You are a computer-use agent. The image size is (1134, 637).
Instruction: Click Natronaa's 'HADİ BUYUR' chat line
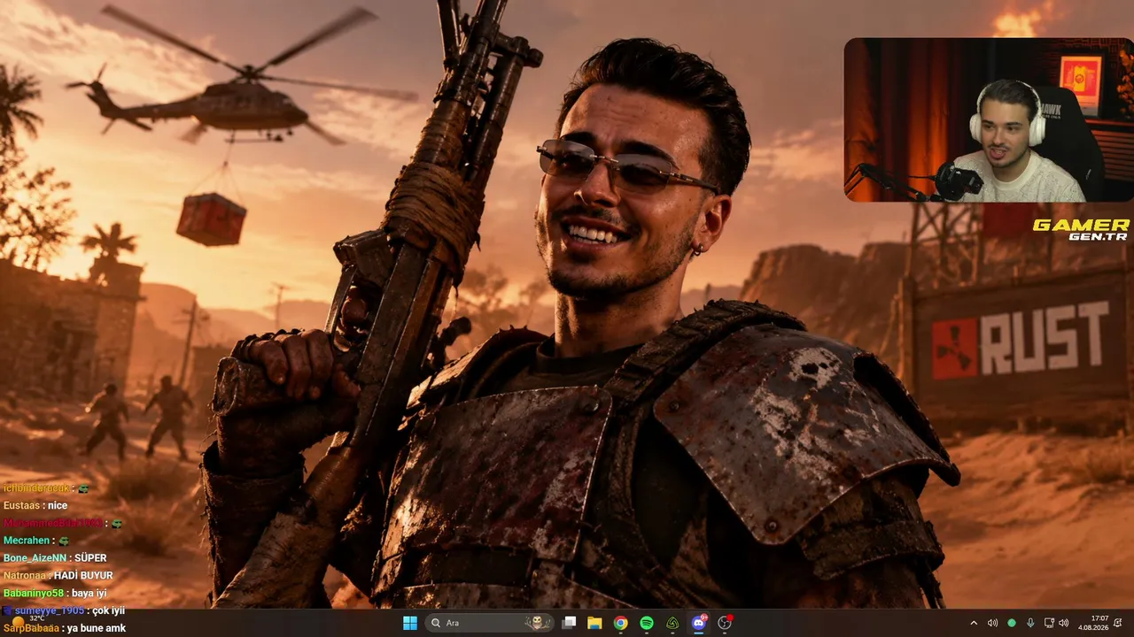[x=58, y=575]
